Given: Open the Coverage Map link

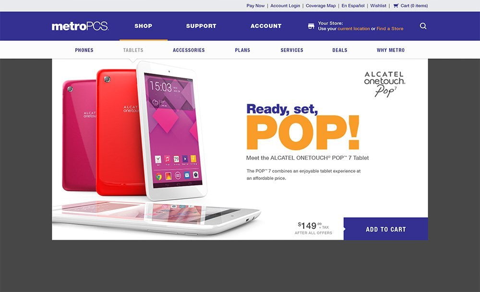Looking at the screenshot, I should click(321, 5).
